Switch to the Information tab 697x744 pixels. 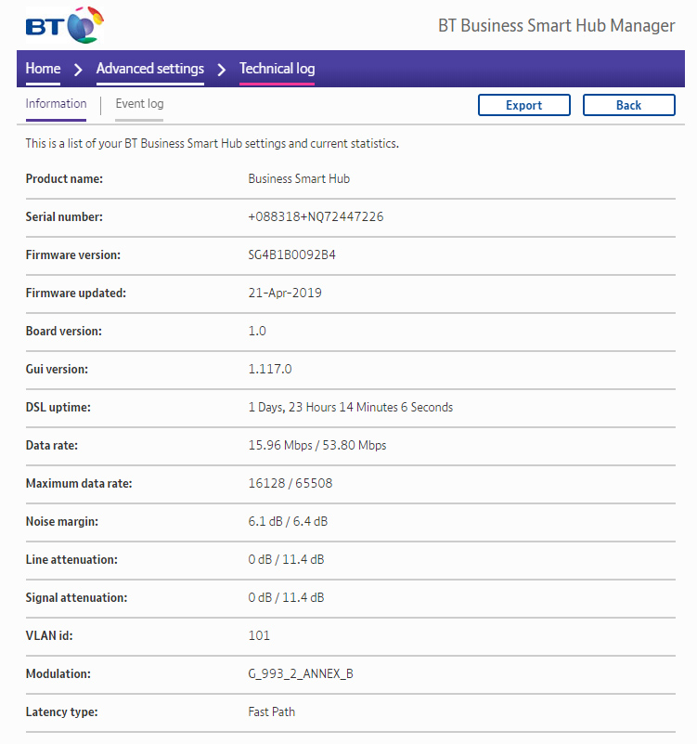56,104
